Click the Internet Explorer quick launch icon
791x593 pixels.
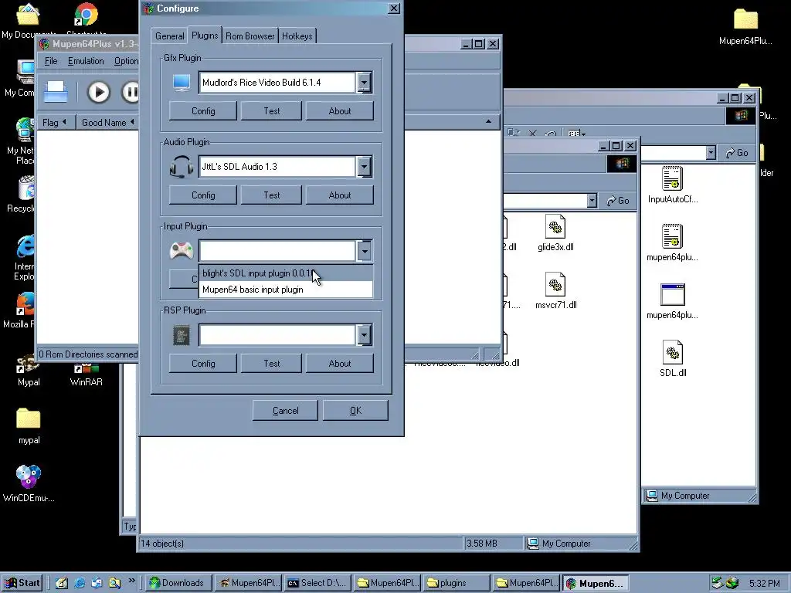tap(80, 583)
